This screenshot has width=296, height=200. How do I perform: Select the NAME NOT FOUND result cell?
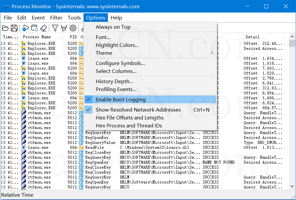[218, 162]
